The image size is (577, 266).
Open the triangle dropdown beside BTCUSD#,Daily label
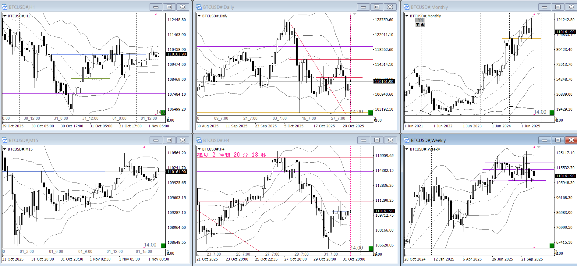click(199, 16)
